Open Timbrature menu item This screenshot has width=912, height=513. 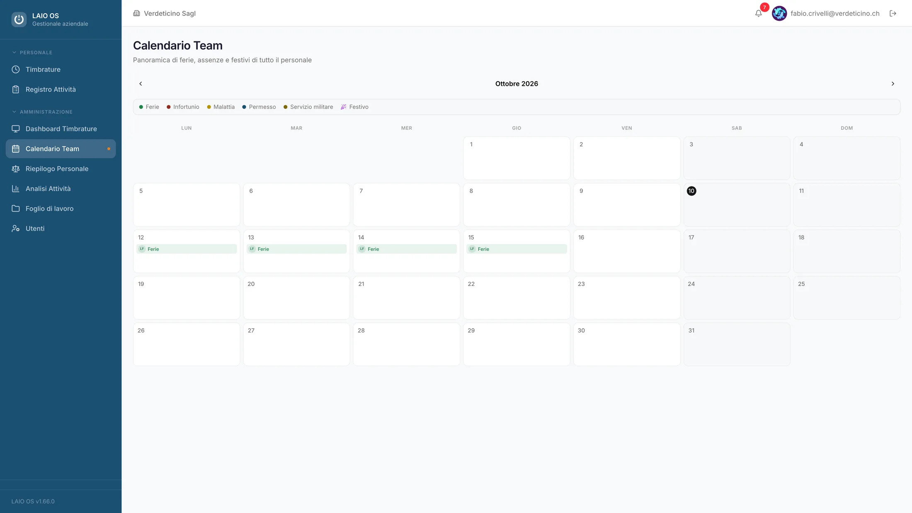(61, 70)
